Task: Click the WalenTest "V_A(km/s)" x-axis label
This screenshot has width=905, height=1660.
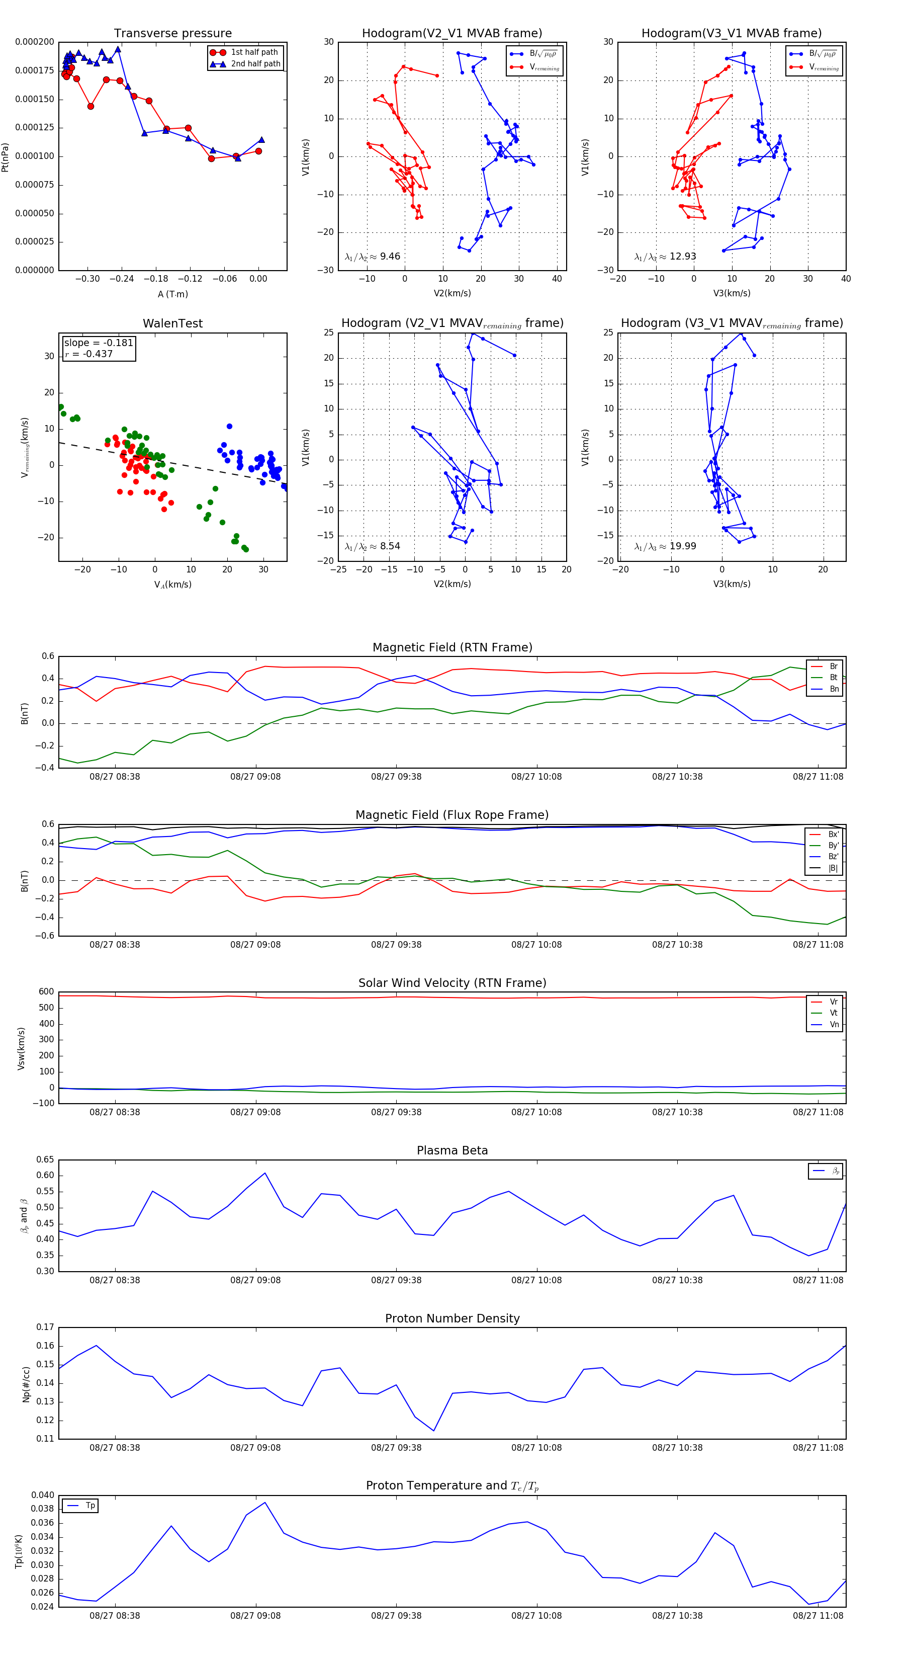Action: point(172,585)
